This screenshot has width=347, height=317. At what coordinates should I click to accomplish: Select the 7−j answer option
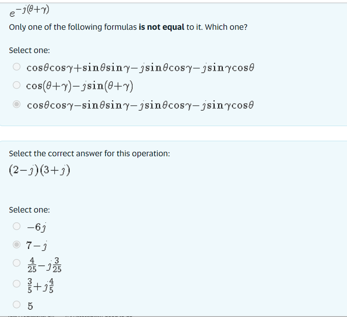(x=38, y=245)
